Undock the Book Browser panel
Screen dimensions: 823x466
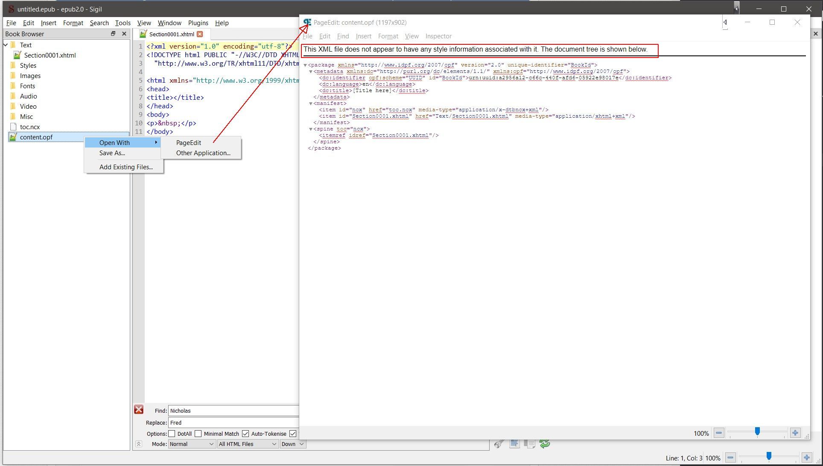tap(113, 34)
